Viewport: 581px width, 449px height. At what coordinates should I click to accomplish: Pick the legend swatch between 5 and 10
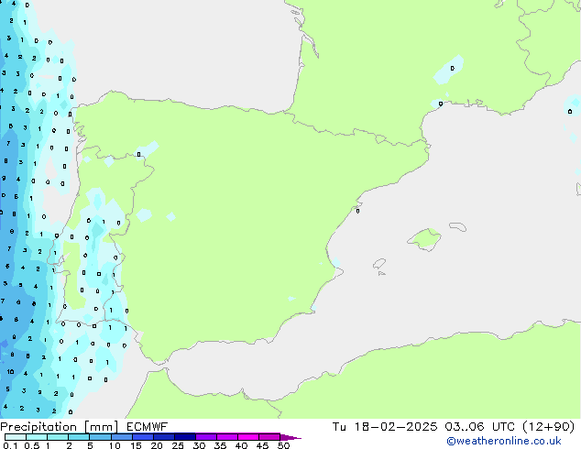(100, 437)
